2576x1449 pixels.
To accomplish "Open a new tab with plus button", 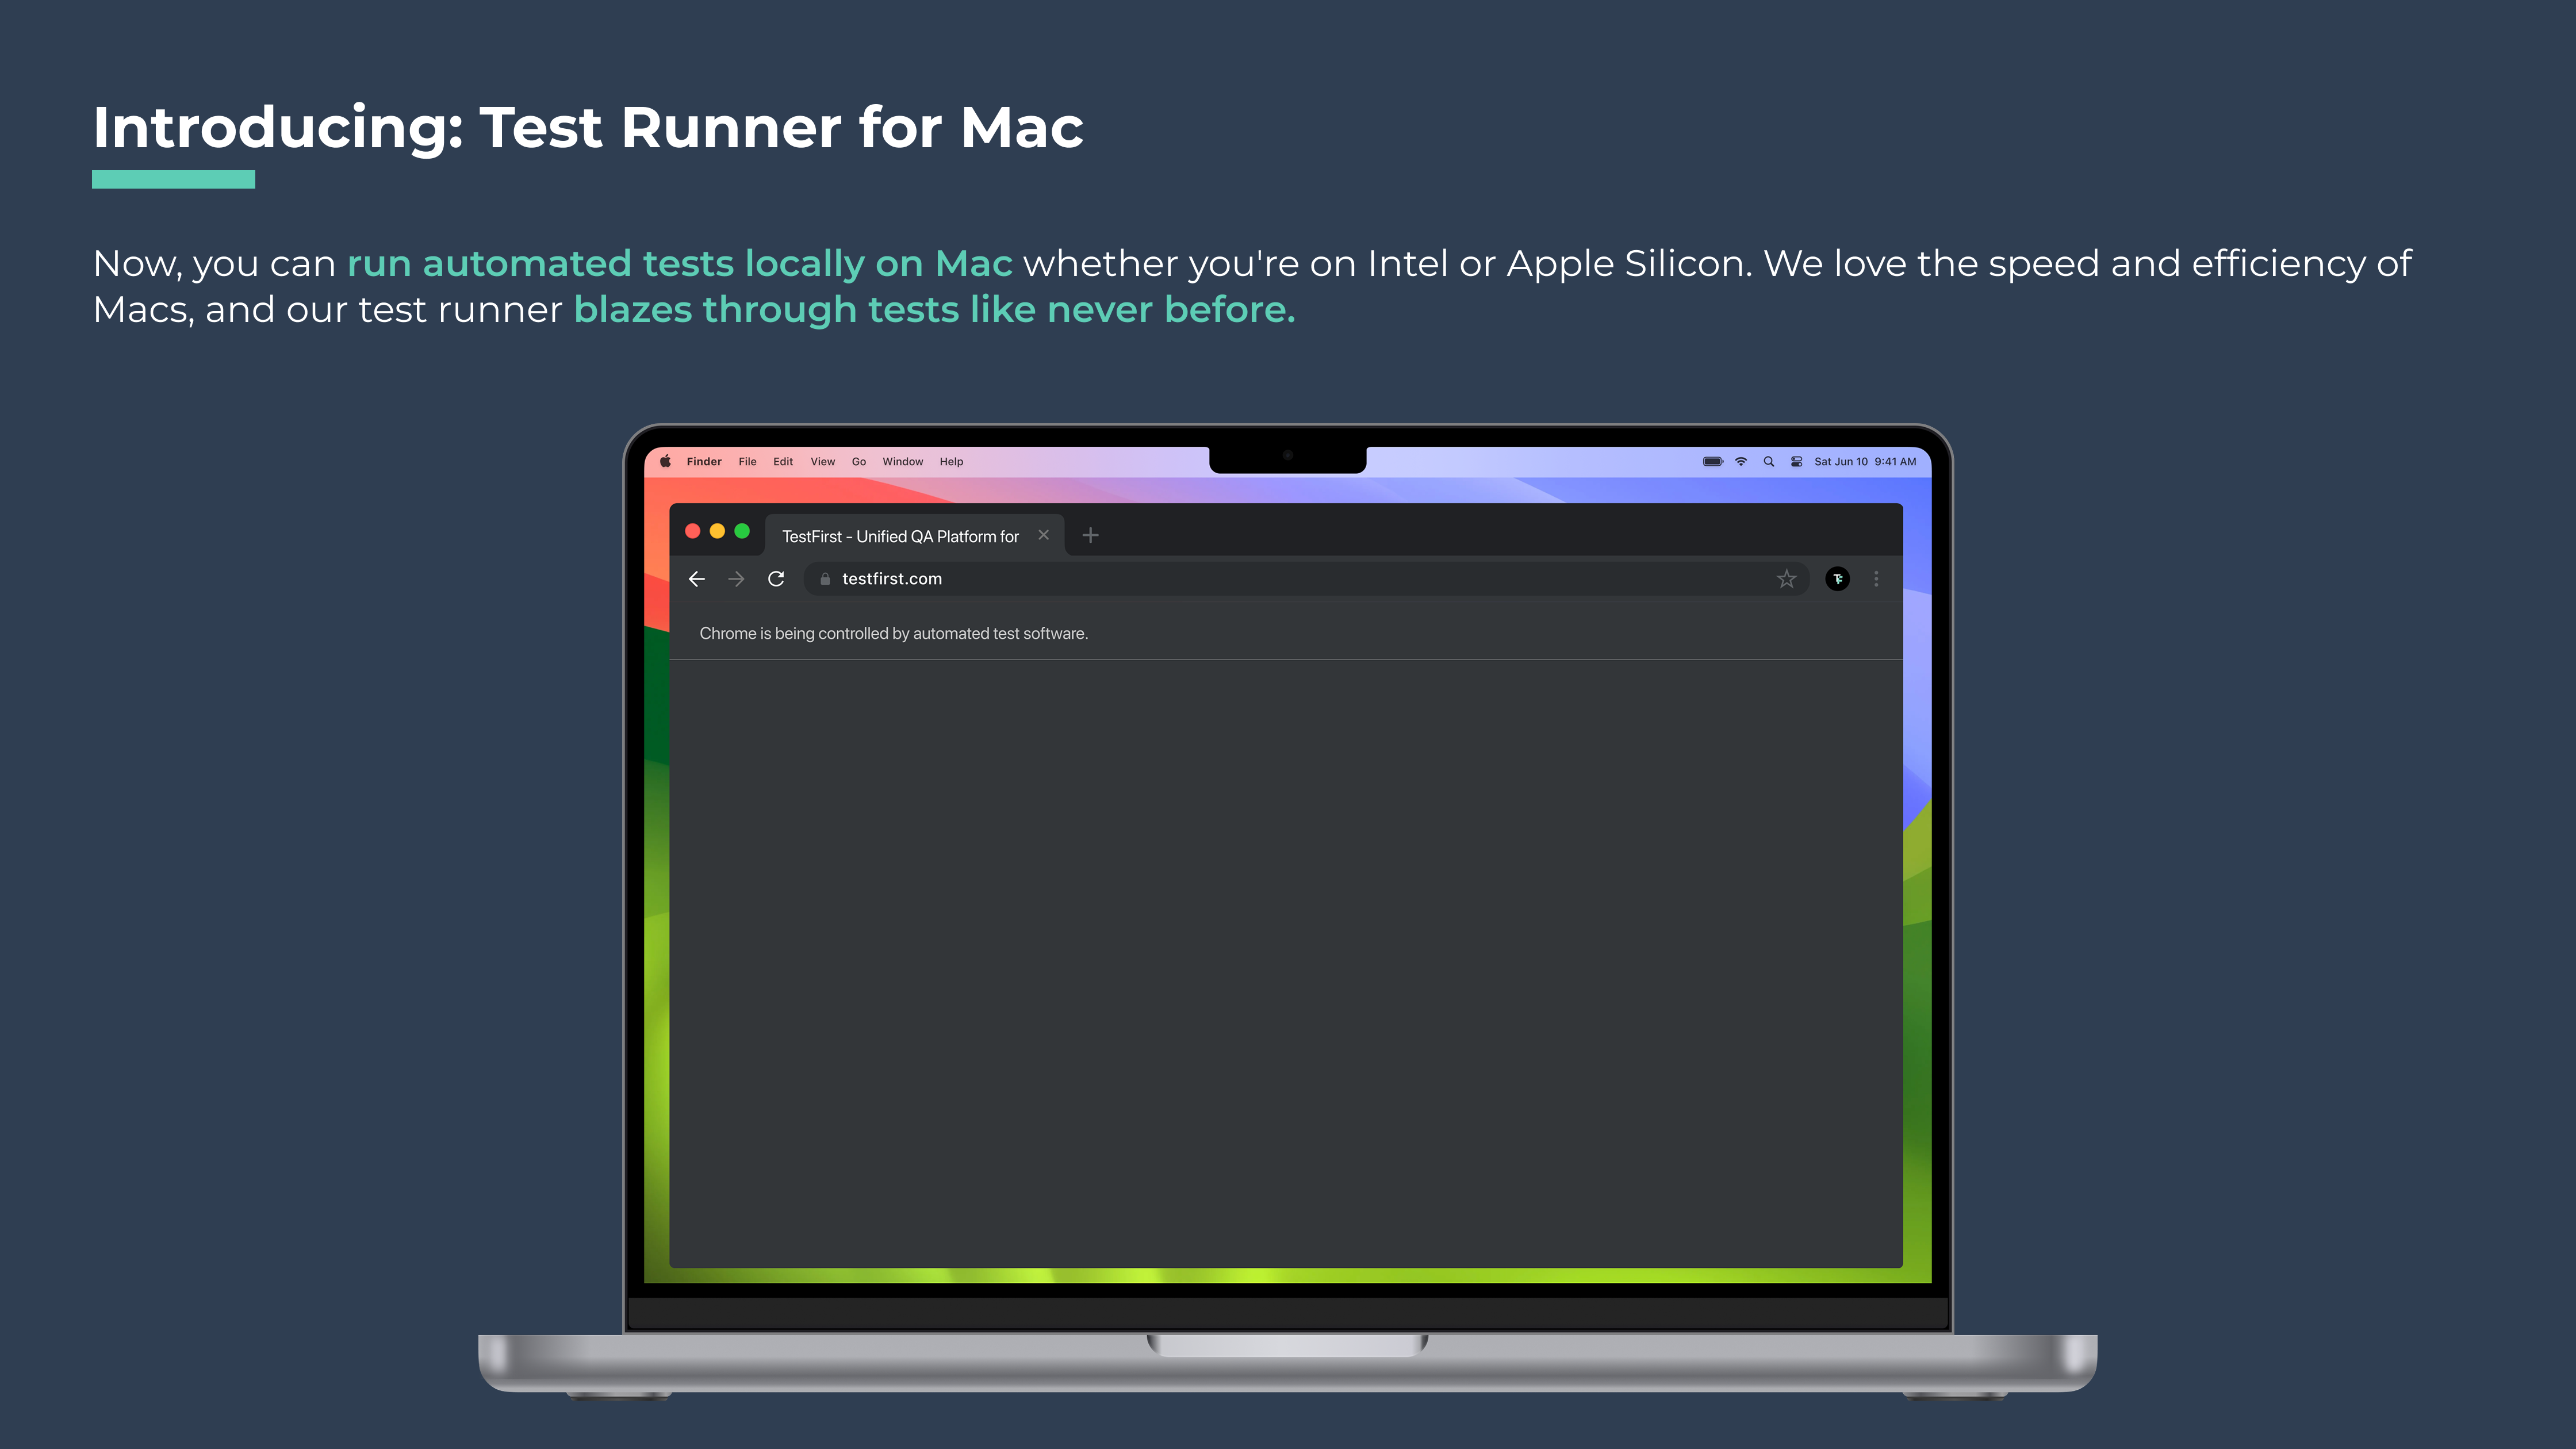I will 1090,536.
